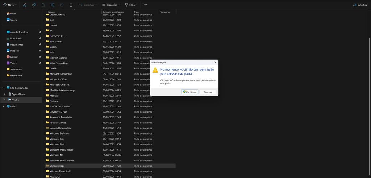Click the Share icon in toolbar

(62, 5)
